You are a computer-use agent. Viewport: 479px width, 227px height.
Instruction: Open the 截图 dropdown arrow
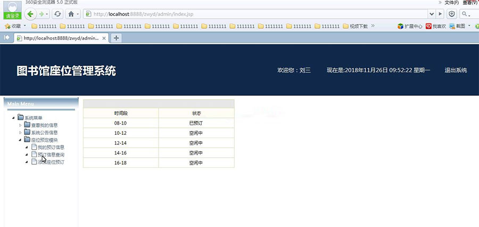[469, 26]
